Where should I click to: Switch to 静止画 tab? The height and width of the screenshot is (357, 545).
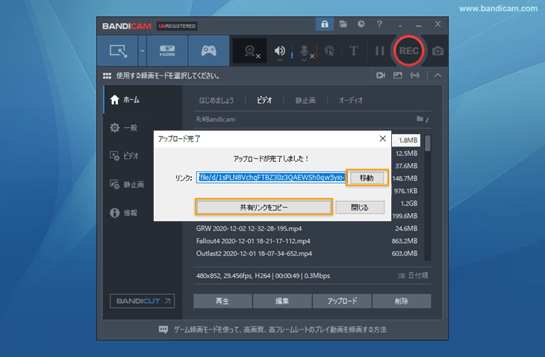point(305,101)
